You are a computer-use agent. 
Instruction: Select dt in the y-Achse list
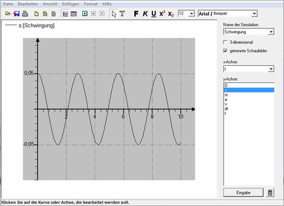[249, 109]
